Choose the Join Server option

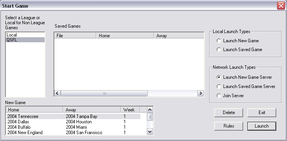point(219,96)
